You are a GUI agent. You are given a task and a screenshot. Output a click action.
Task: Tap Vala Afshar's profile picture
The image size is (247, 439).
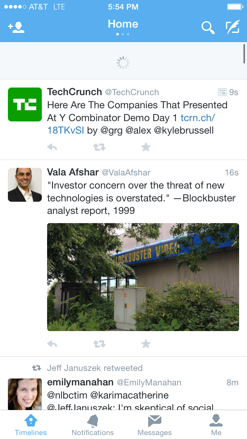[x=25, y=185]
